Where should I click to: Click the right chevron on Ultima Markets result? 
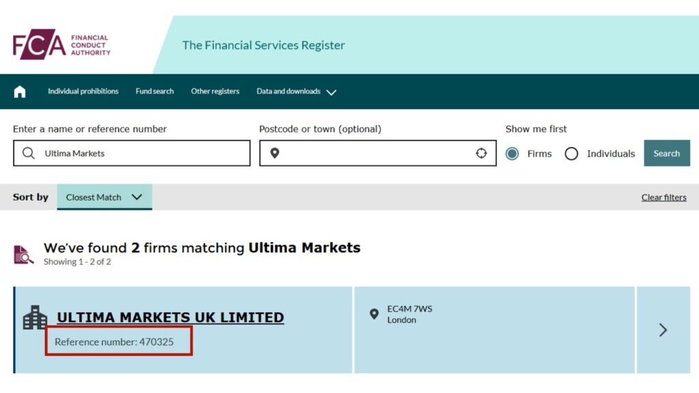tap(663, 330)
